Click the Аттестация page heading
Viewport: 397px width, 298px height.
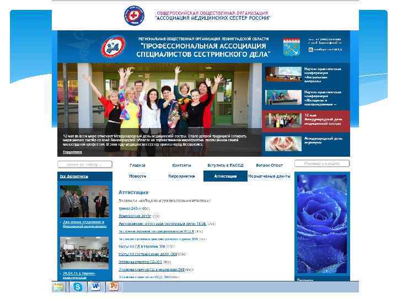click(x=133, y=193)
